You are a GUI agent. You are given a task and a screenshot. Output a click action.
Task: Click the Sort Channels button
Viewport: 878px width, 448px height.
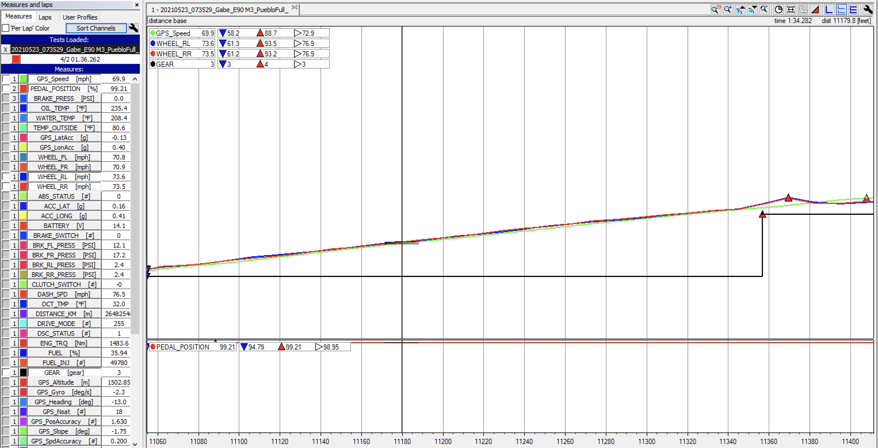tap(96, 28)
